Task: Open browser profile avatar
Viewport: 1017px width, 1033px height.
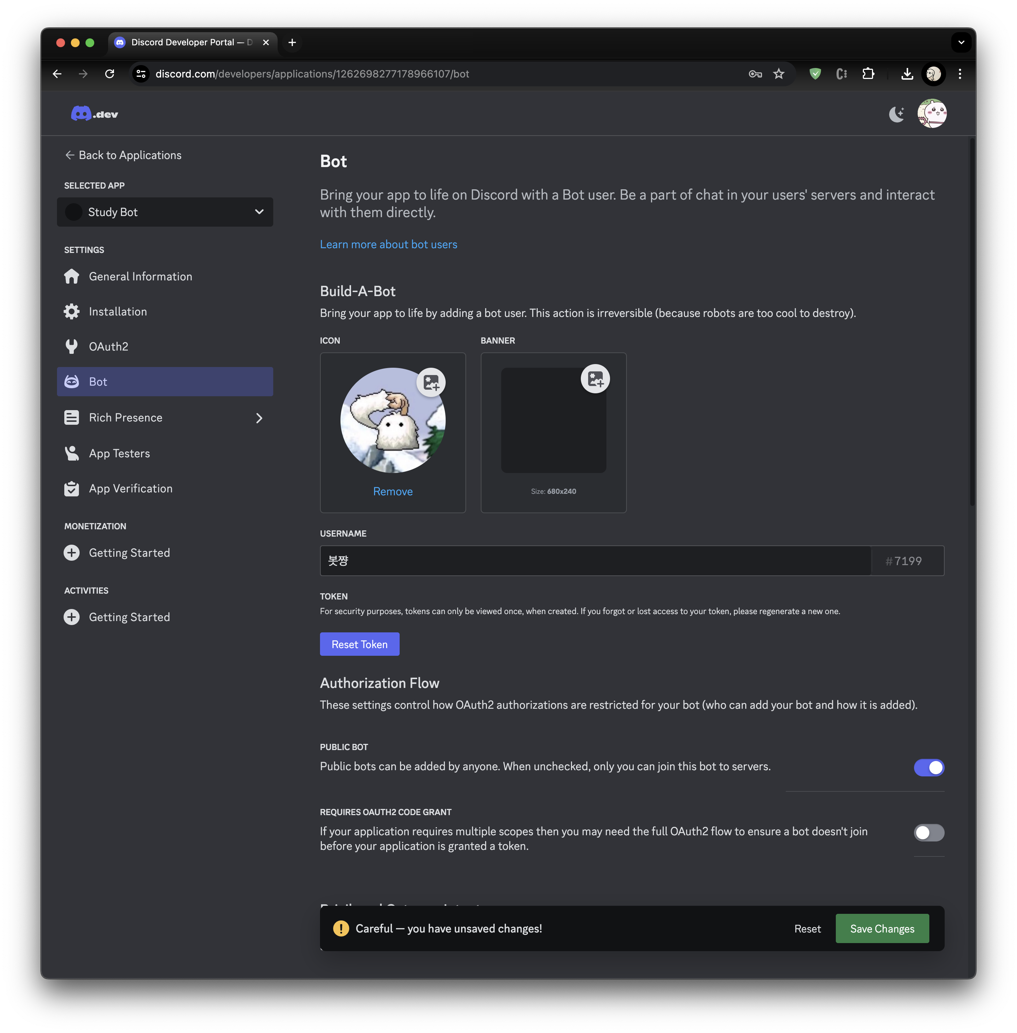Action: pyautogui.click(x=934, y=74)
